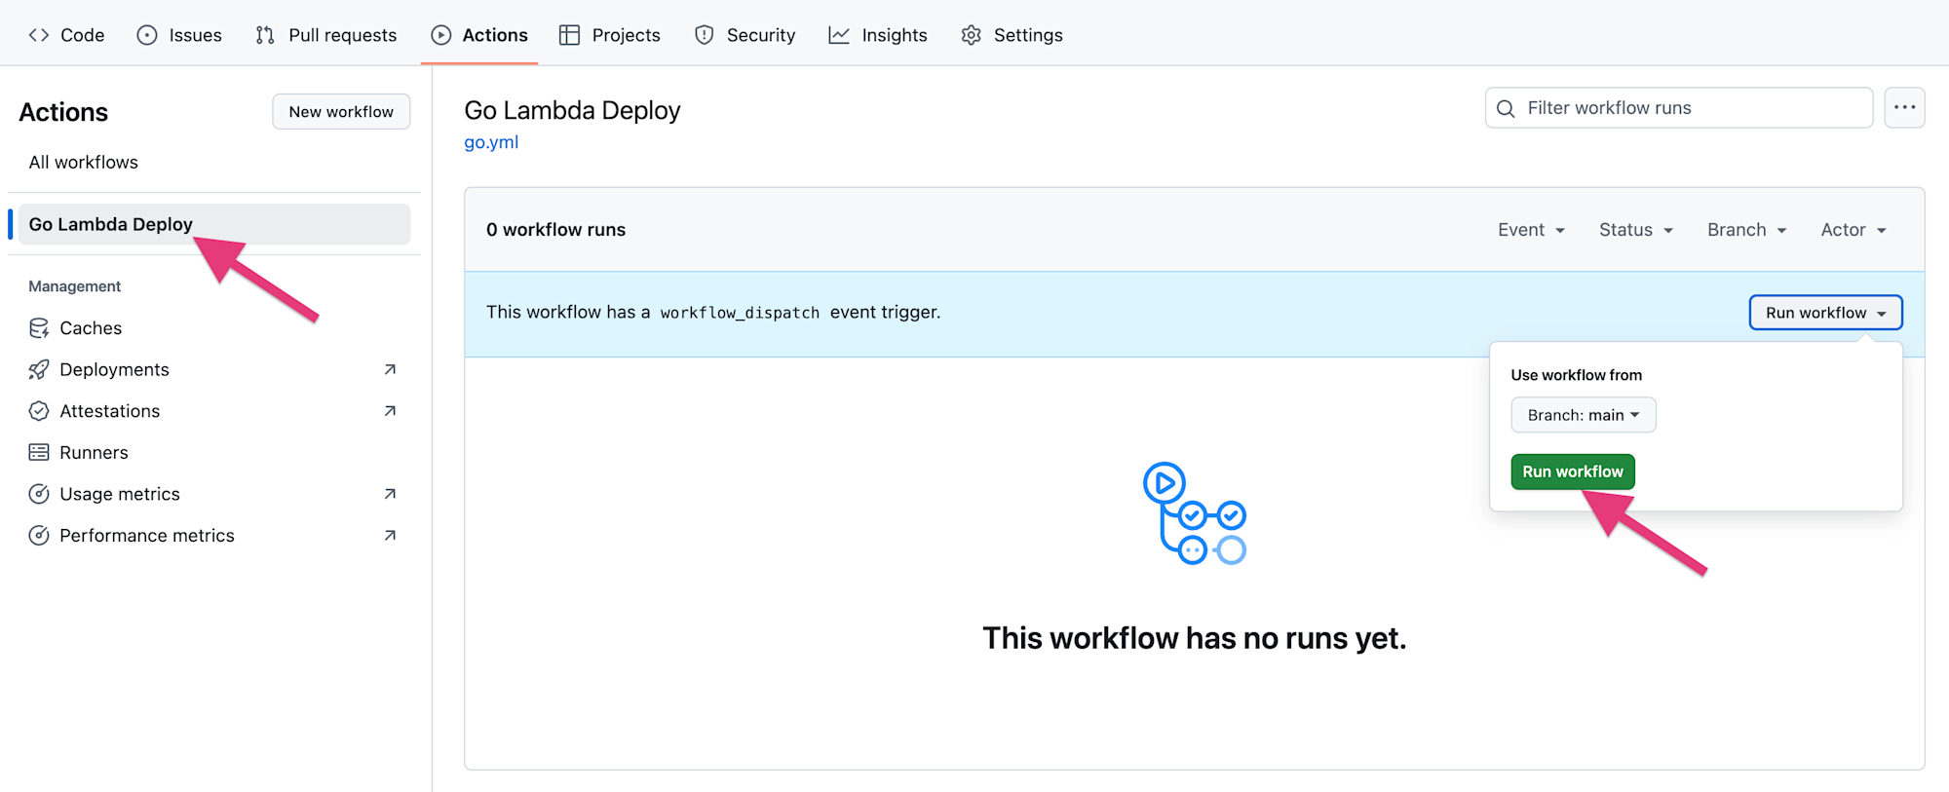
Task: Expand the Actor filter dropdown
Action: pos(1853,230)
